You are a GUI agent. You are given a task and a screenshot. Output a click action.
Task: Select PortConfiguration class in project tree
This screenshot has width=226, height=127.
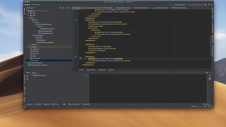point(46,34)
